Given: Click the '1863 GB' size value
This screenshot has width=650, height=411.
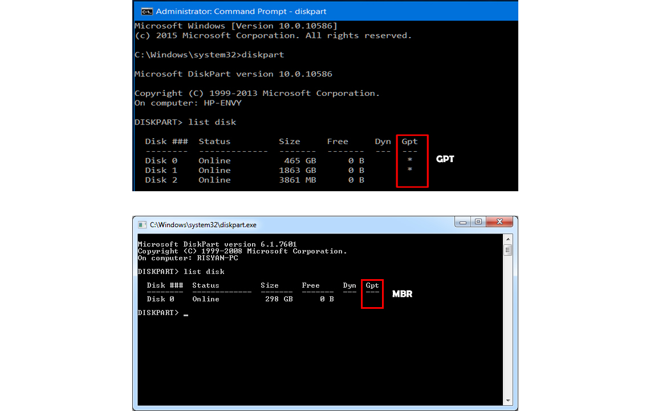Looking at the screenshot, I should (297, 170).
